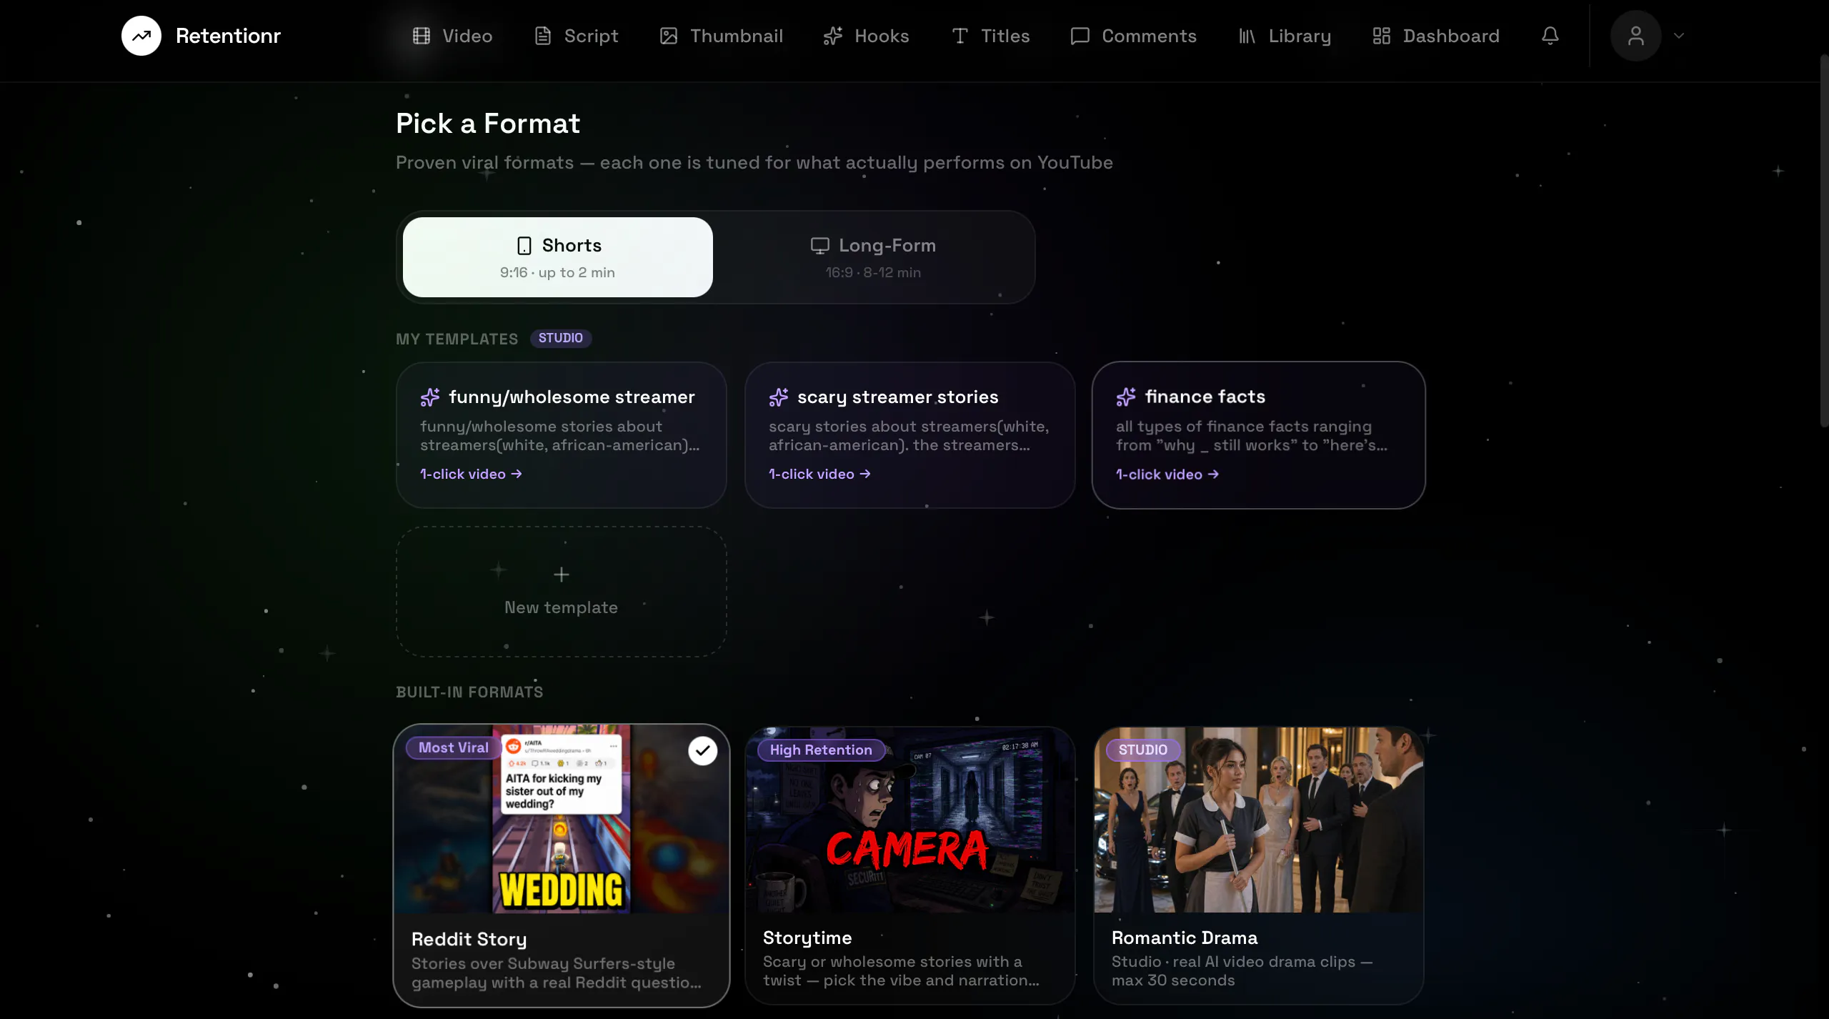This screenshot has width=1829, height=1019.
Task: Click the Retentionr logo icon
Action: 141,36
